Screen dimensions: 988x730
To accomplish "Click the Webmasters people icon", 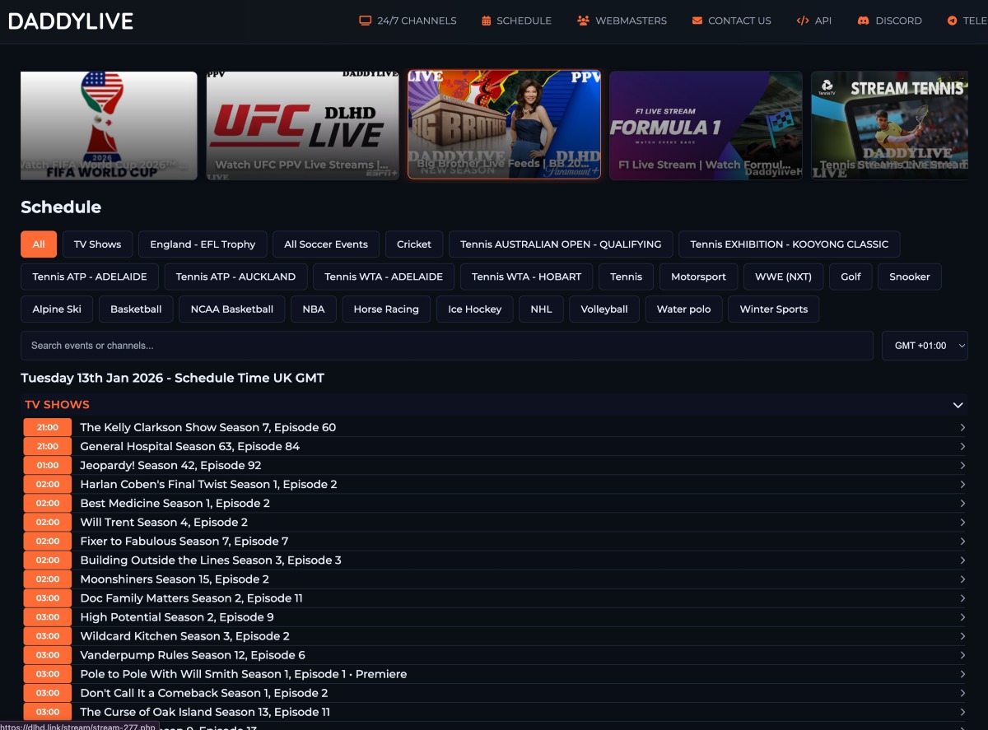I will pyautogui.click(x=584, y=21).
